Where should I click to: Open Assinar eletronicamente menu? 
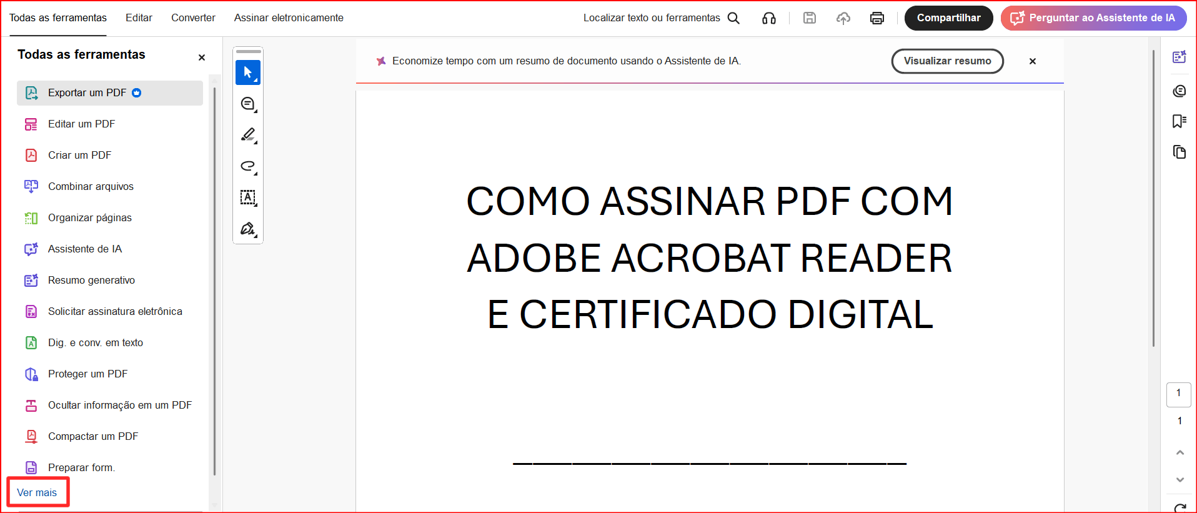point(289,18)
